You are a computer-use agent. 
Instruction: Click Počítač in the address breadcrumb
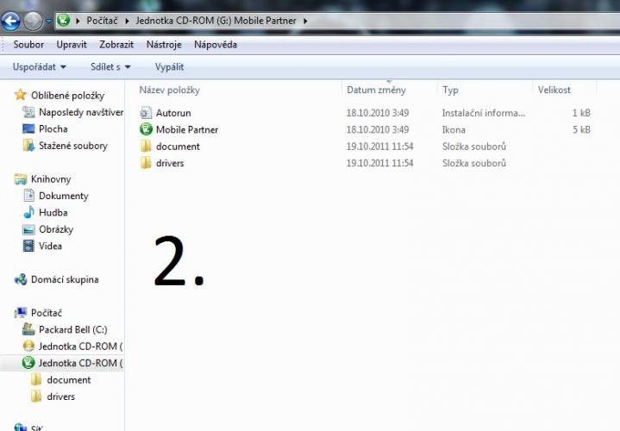[102, 21]
